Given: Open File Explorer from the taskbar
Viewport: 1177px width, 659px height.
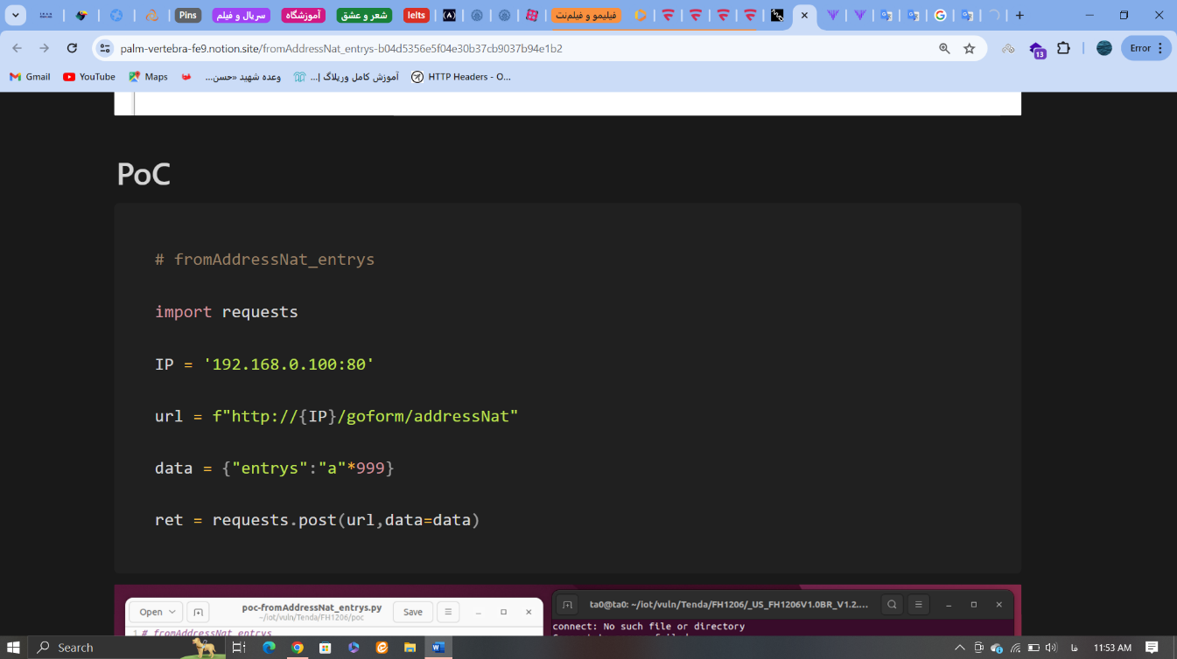Looking at the screenshot, I should point(410,648).
